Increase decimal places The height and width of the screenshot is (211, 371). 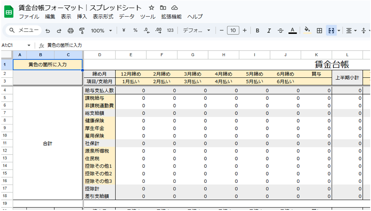tap(158, 31)
